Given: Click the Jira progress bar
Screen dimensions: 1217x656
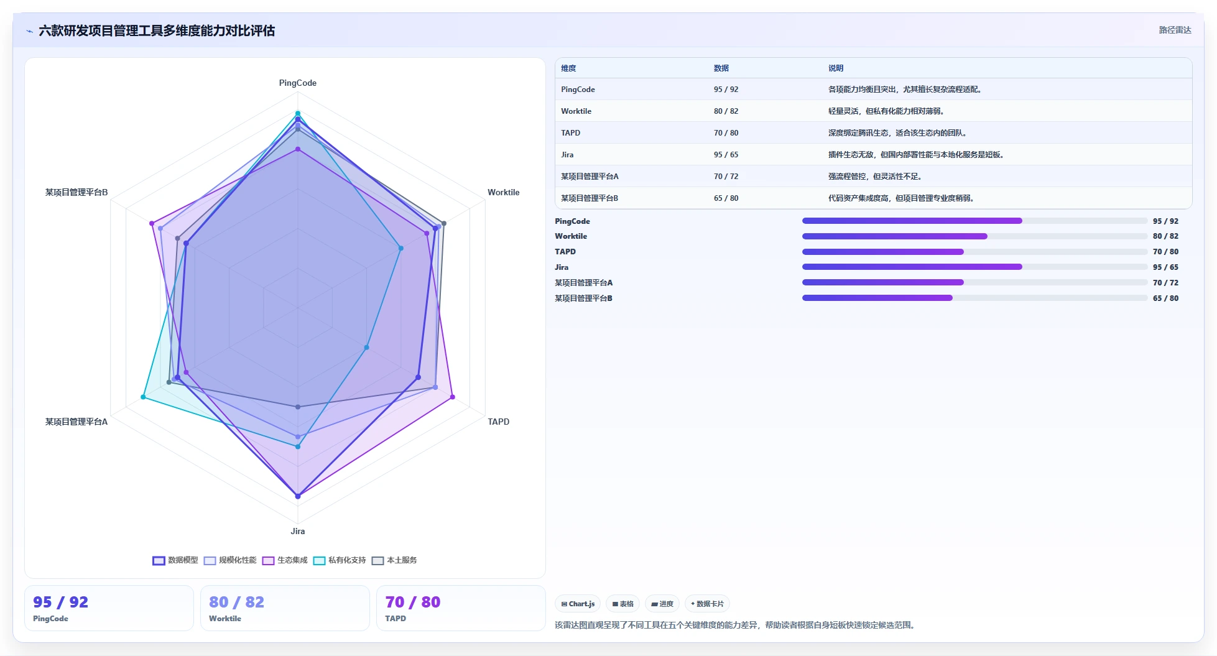Looking at the screenshot, I should pos(974,267).
